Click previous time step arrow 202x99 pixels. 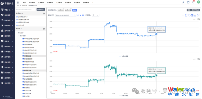point(78,15)
